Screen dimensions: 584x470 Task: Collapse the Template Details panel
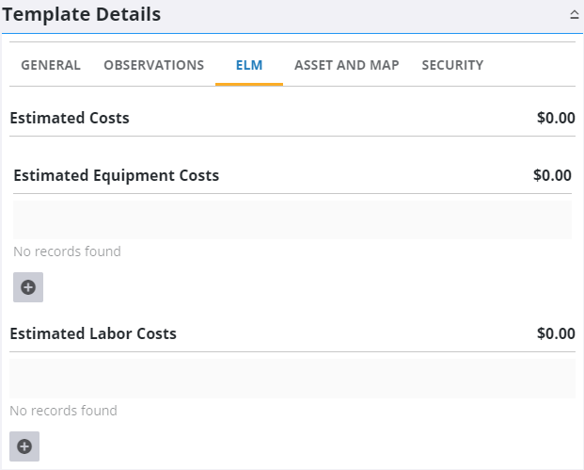[x=574, y=15]
